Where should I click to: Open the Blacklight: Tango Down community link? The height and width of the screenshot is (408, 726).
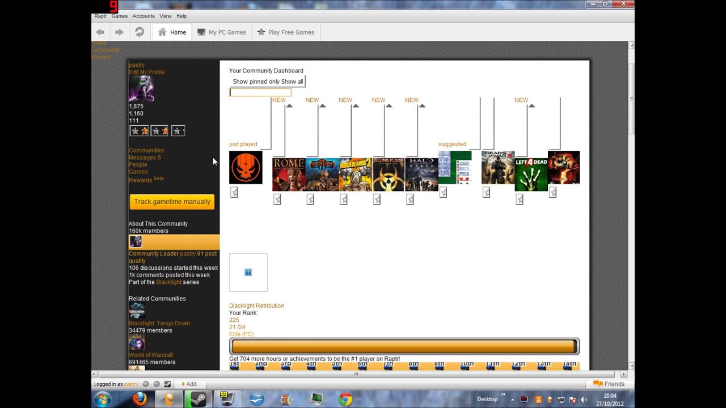pos(159,323)
